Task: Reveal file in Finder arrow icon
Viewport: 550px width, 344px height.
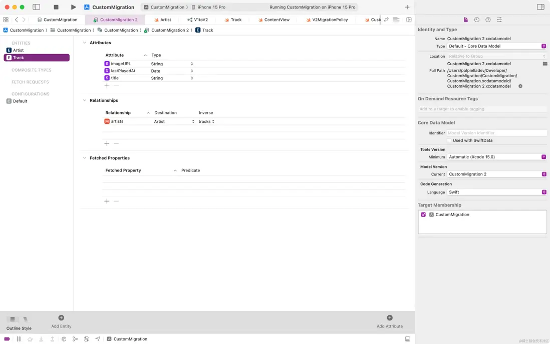Action: pos(520,86)
